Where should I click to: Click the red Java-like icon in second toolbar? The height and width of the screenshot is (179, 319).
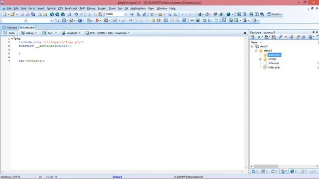(97, 20)
